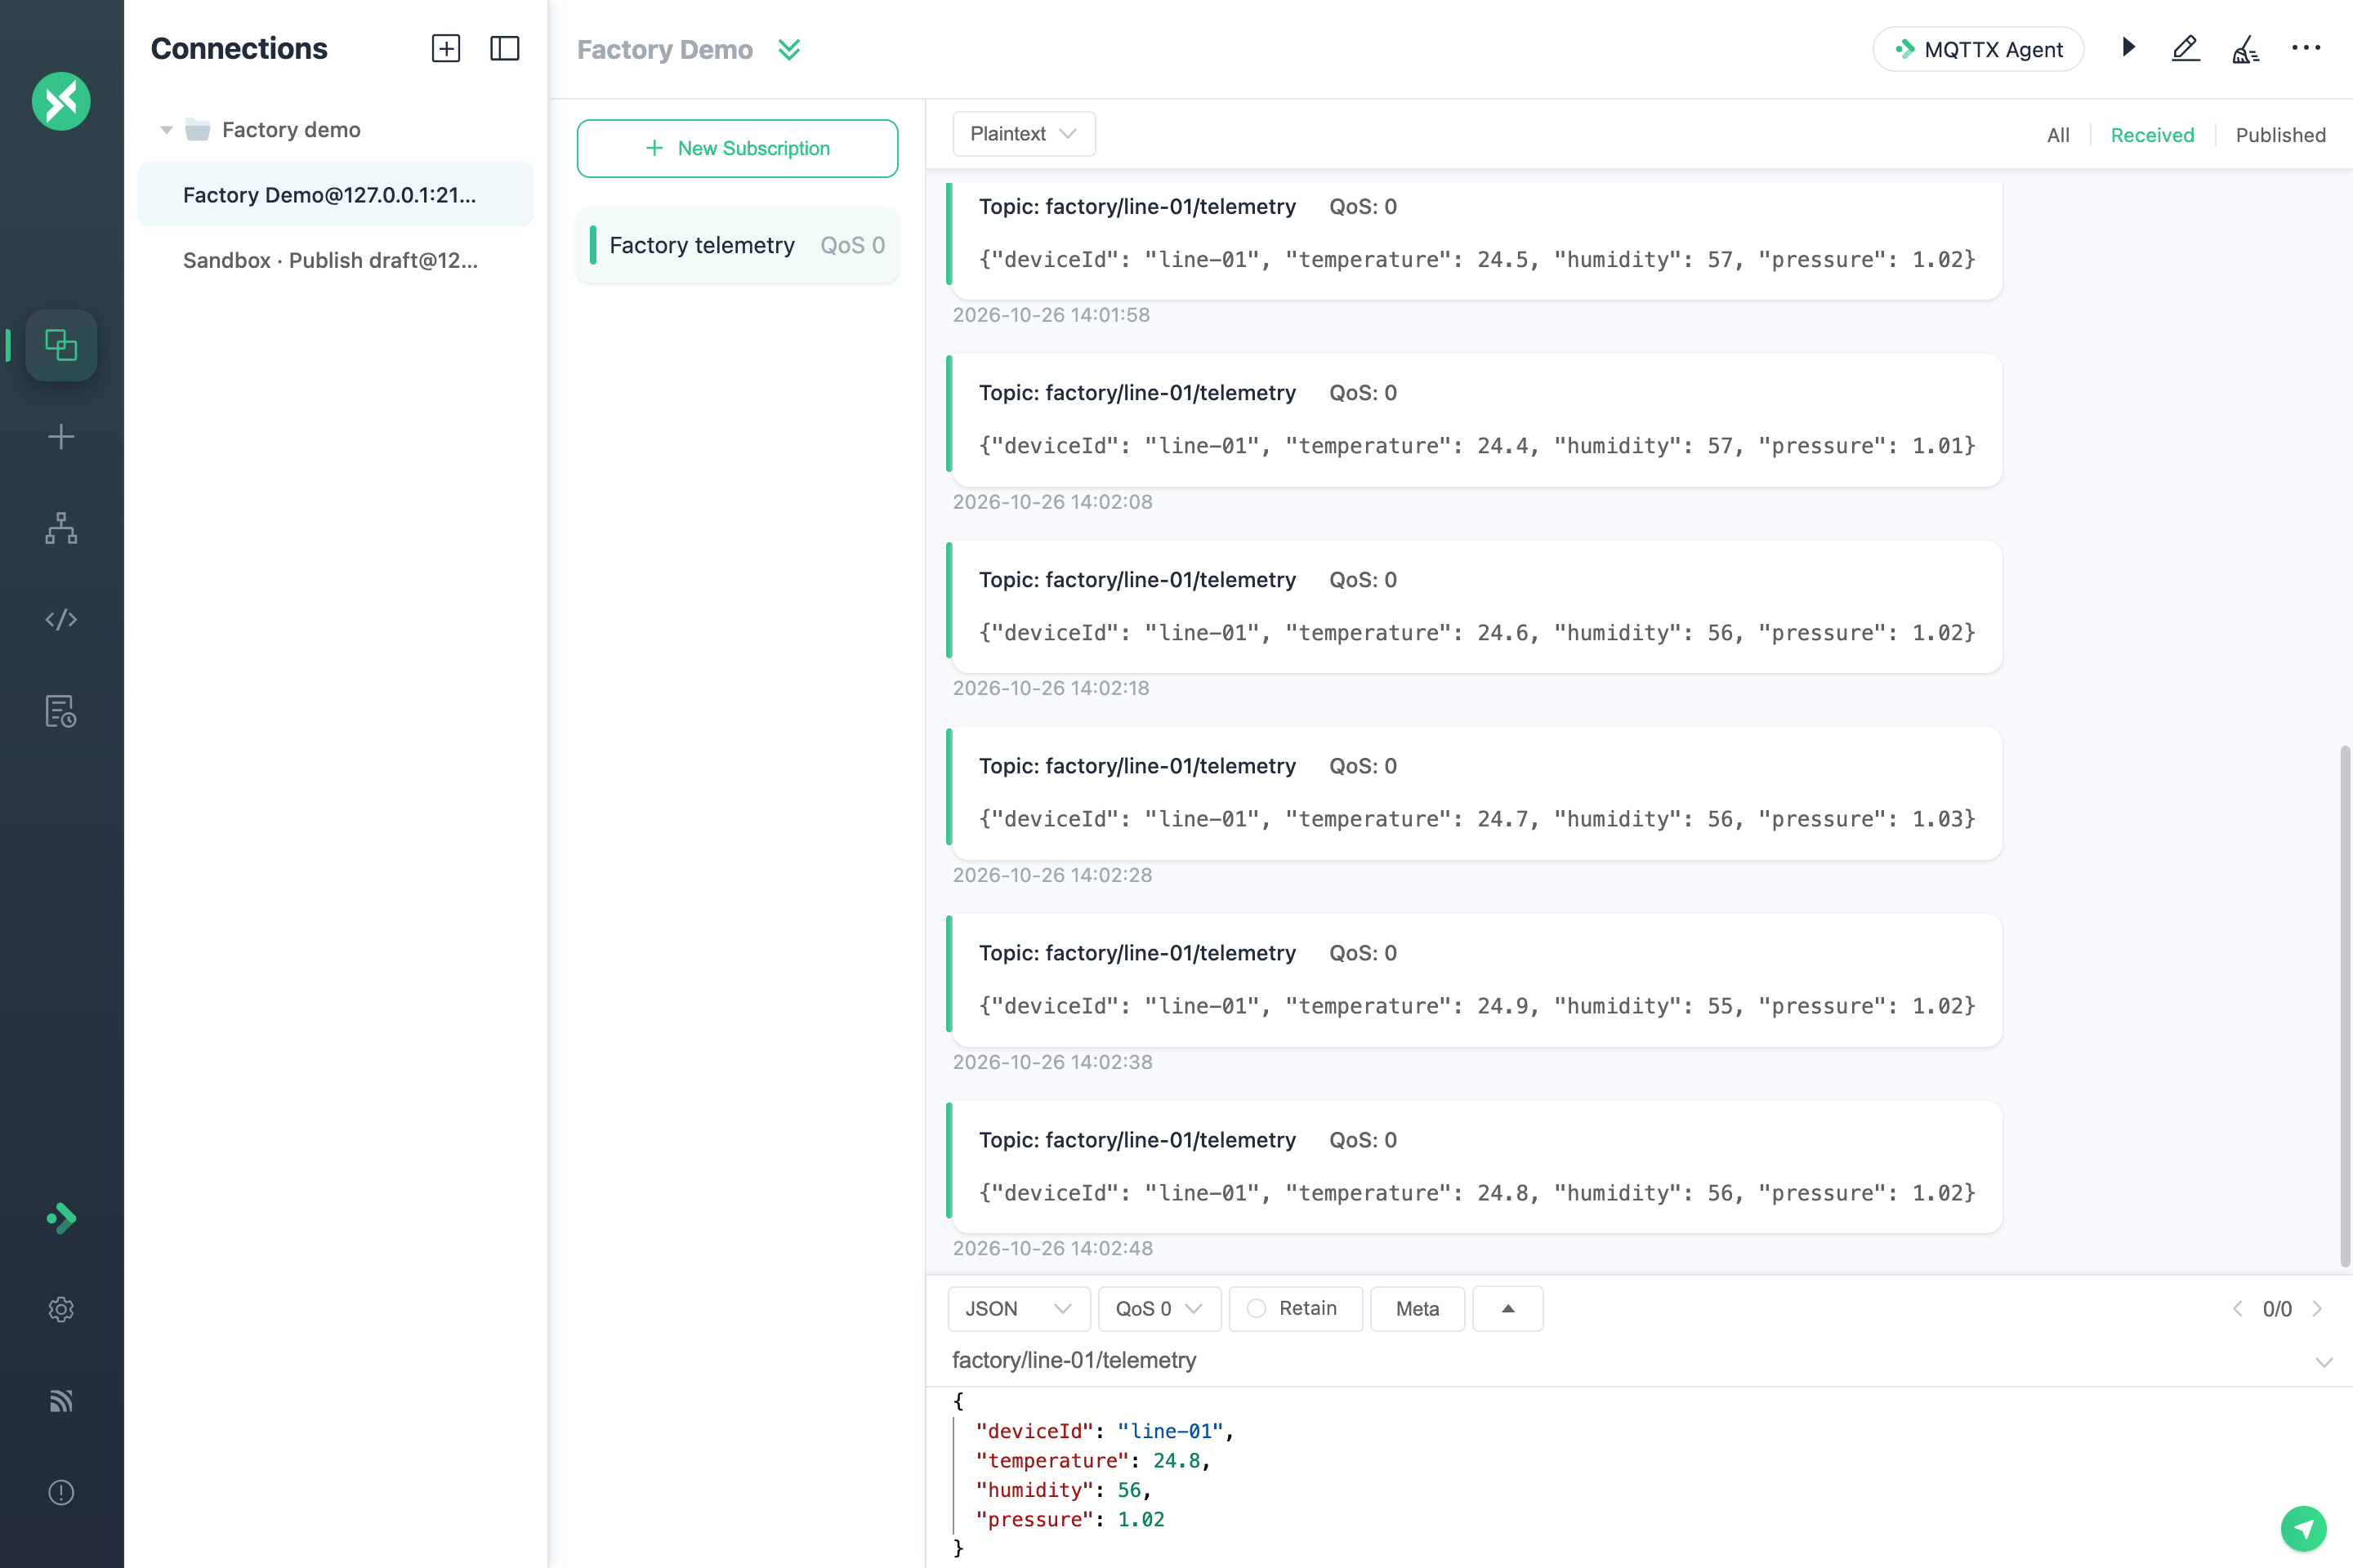Select Factory Demo@127.0.0.1 connection
2353x1568 pixels.
335,194
